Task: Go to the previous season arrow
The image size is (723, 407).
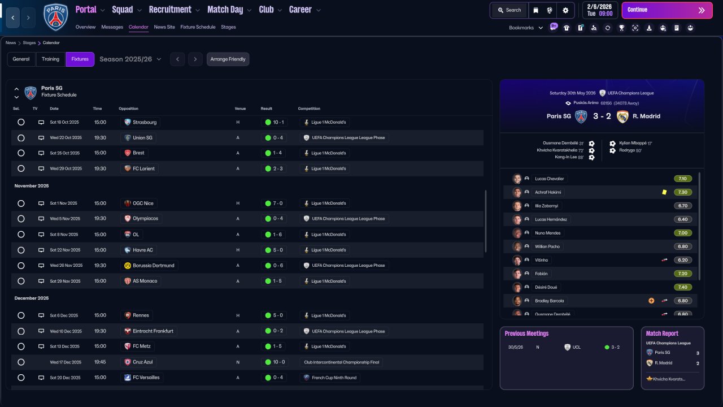Action: tap(177, 59)
